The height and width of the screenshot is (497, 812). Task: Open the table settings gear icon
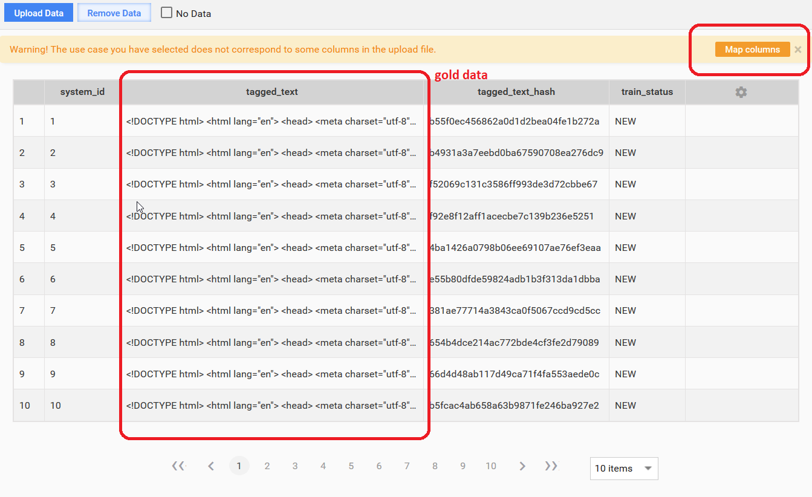point(741,92)
